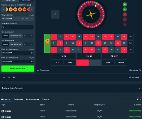The height and width of the screenshot is (119, 142).
Task: Open the High Rollers tab
Action: click(x=33, y=99)
